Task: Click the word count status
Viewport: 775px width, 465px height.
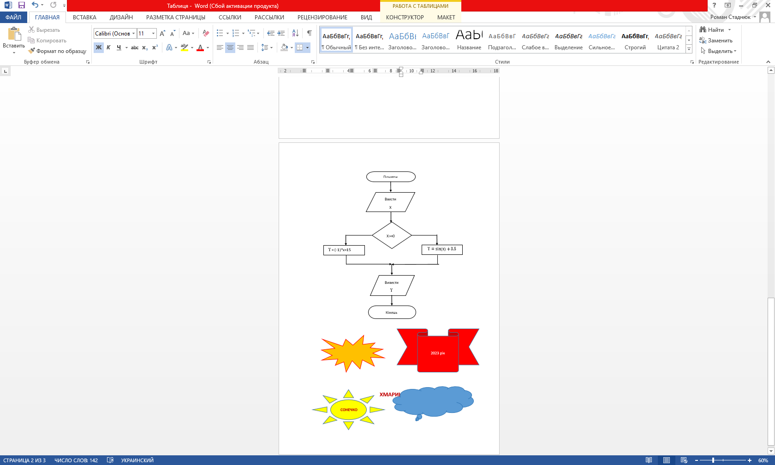Action: pos(76,460)
